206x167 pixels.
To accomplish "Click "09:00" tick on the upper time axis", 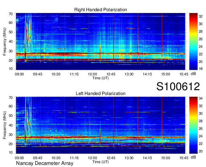I will tap(19, 74).
